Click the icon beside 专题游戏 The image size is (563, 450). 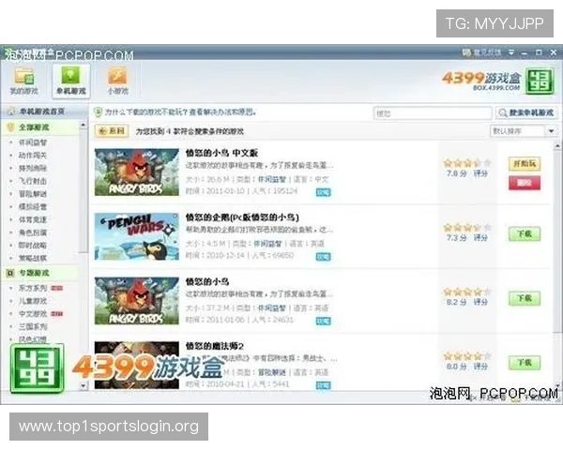(10, 273)
